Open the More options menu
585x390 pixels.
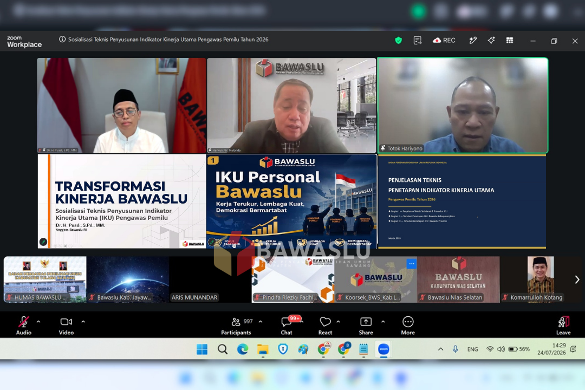(x=408, y=325)
